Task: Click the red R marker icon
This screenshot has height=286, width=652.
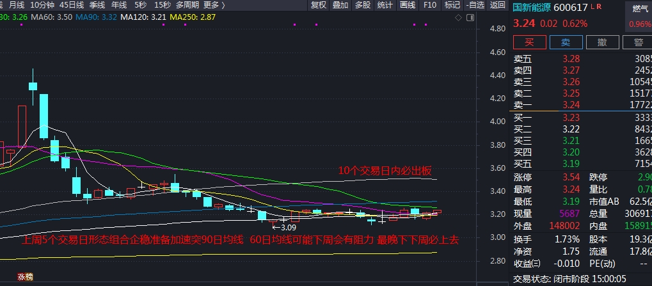Action: (598, 6)
